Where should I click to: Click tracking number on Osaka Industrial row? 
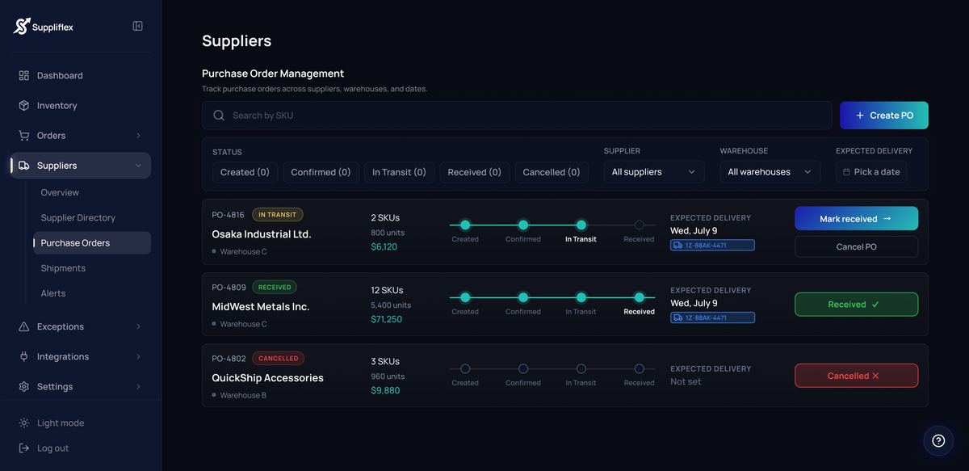pos(712,245)
